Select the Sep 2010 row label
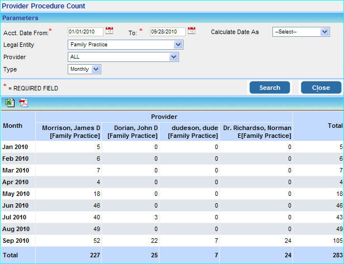The height and width of the screenshot is (264, 344). click(16, 241)
